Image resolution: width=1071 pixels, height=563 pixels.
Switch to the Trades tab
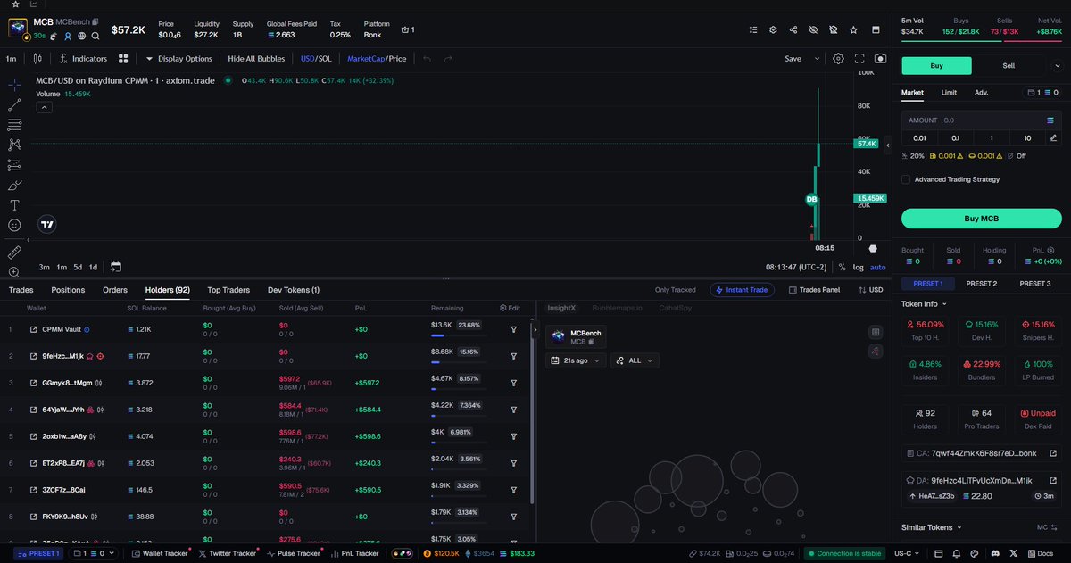point(21,290)
